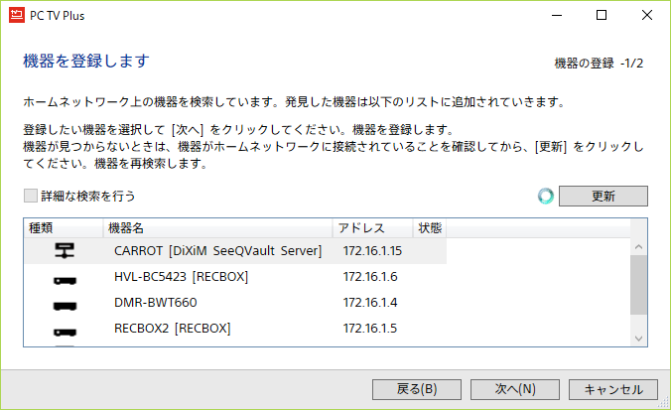Sort by the 種類 column header

coord(64,228)
